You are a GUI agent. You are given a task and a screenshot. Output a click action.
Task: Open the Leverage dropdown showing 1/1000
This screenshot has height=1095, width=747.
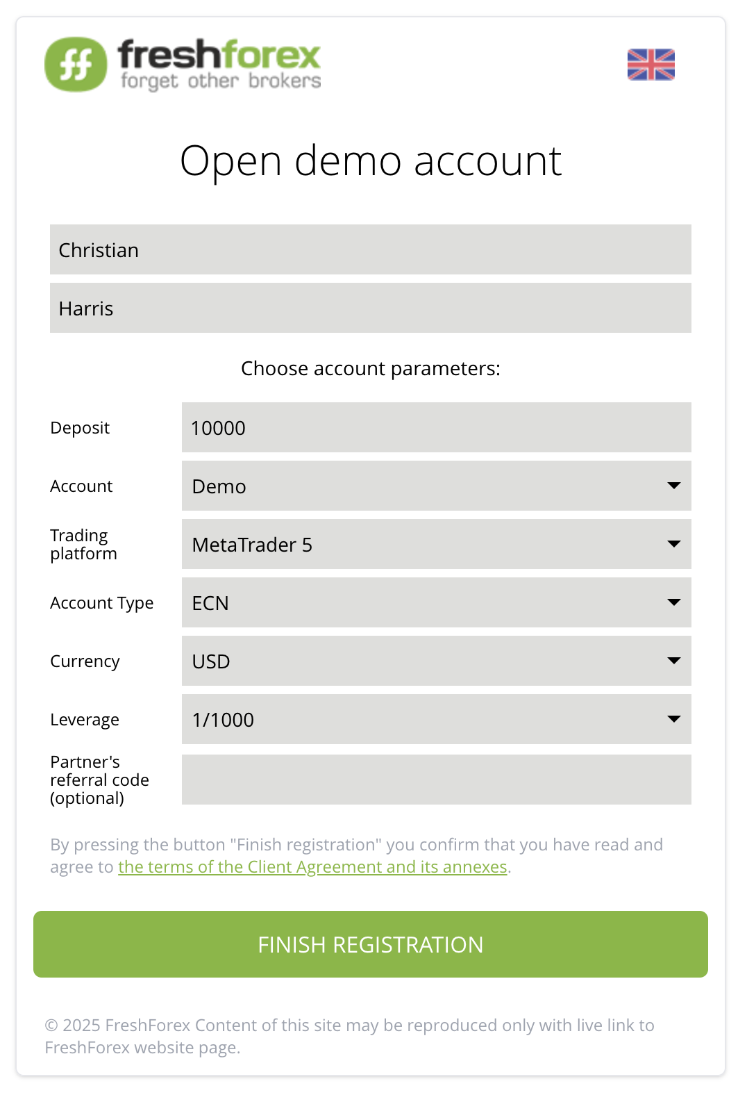pyautogui.click(x=436, y=719)
